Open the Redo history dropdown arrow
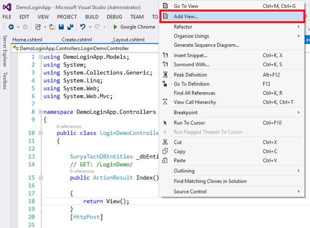This screenshot has height=228, width=310. point(104,27)
